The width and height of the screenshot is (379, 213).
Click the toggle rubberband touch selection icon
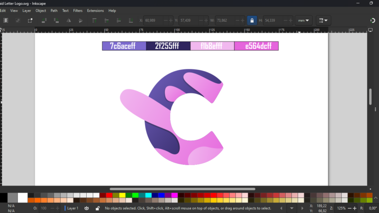coord(30,20)
